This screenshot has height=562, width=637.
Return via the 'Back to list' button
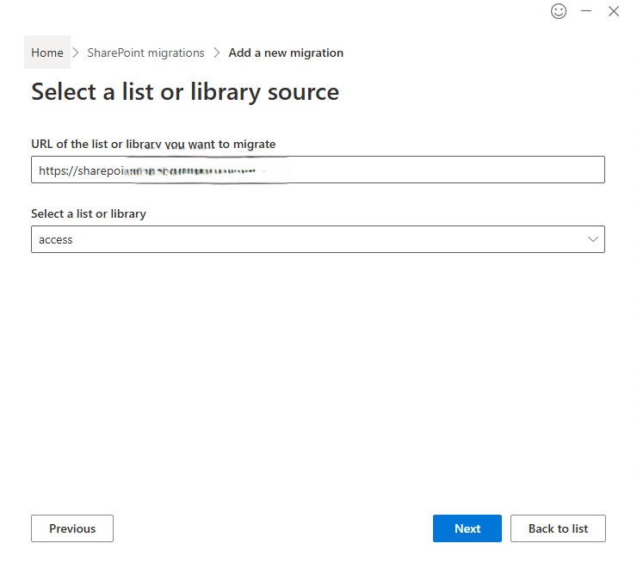[x=558, y=528]
